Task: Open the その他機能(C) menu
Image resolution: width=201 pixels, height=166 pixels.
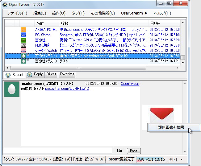Action: pyautogui.click(x=103, y=13)
